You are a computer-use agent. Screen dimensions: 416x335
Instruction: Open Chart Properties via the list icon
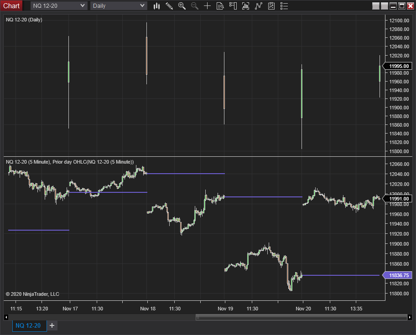284,6
